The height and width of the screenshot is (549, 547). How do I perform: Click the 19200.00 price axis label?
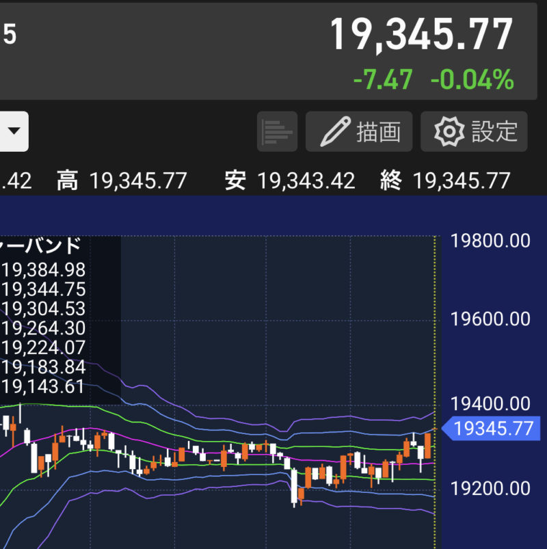[490, 488]
